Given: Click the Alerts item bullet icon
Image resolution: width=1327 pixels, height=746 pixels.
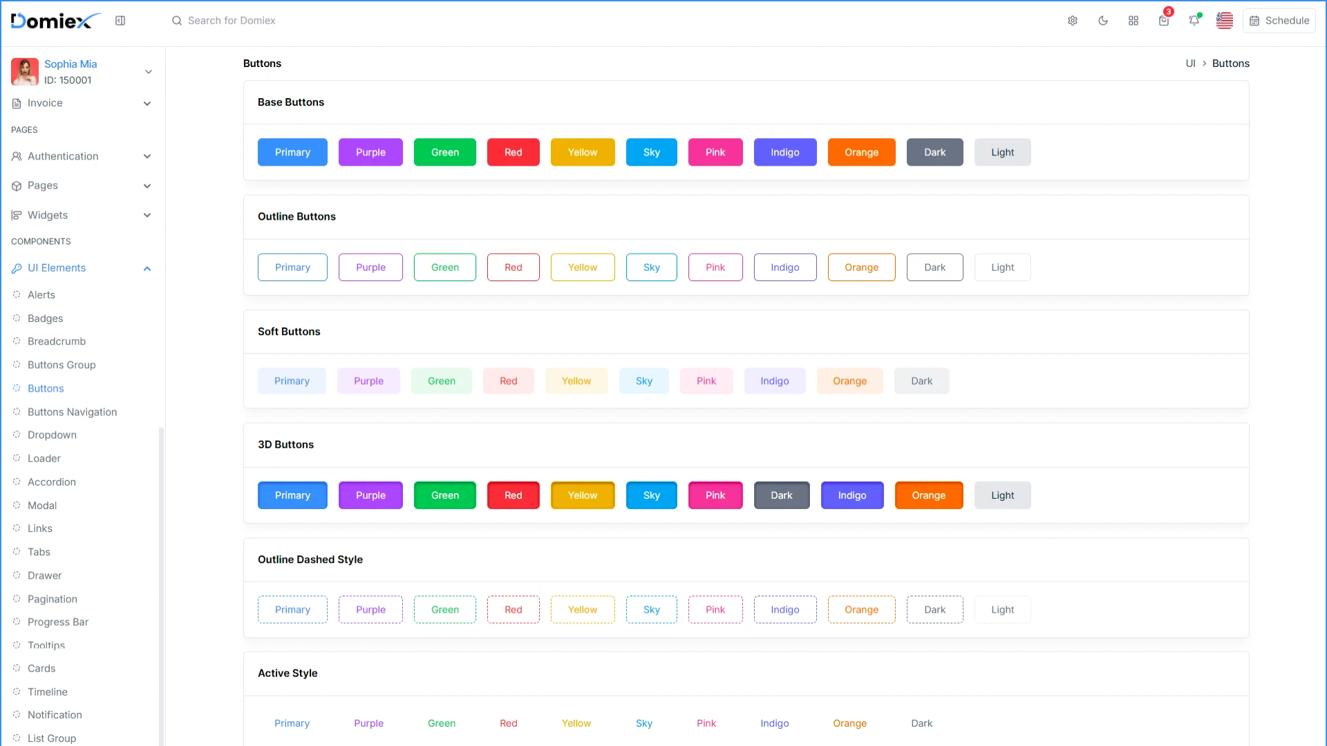Looking at the screenshot, I should click(x=17, y=295).
